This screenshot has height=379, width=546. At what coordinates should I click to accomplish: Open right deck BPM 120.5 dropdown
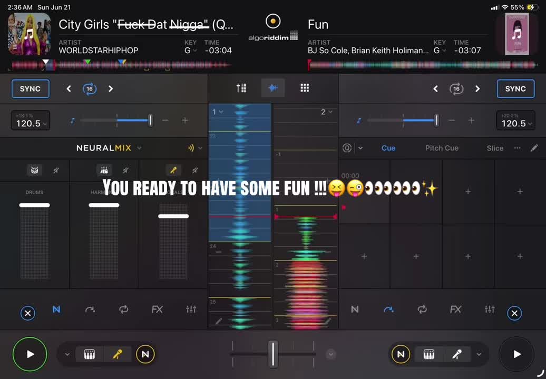pos(515,121)
